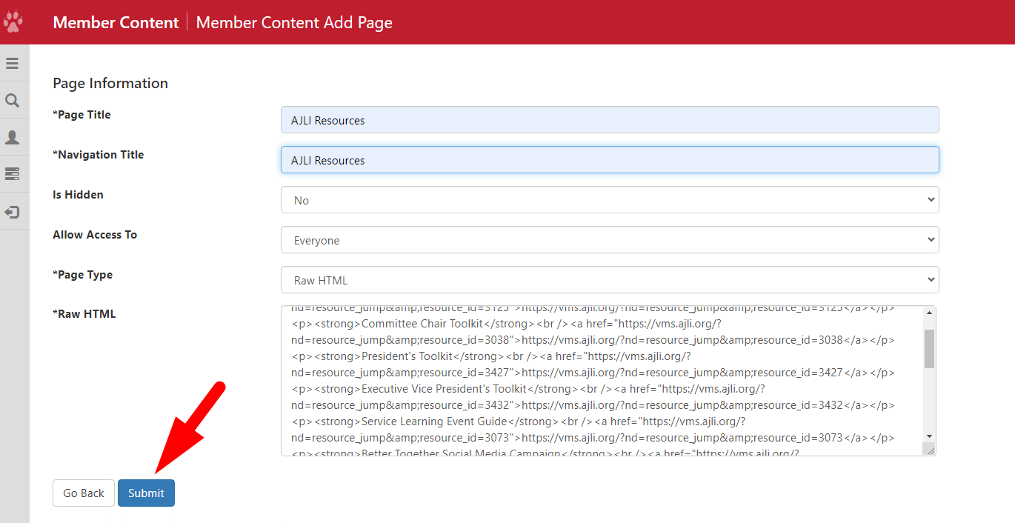Click the Raw HTML scrollbar thumb
The image size is (1015, 523).
(930, 349)
